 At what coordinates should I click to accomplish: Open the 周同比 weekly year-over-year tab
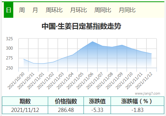(x=103, y=10)
